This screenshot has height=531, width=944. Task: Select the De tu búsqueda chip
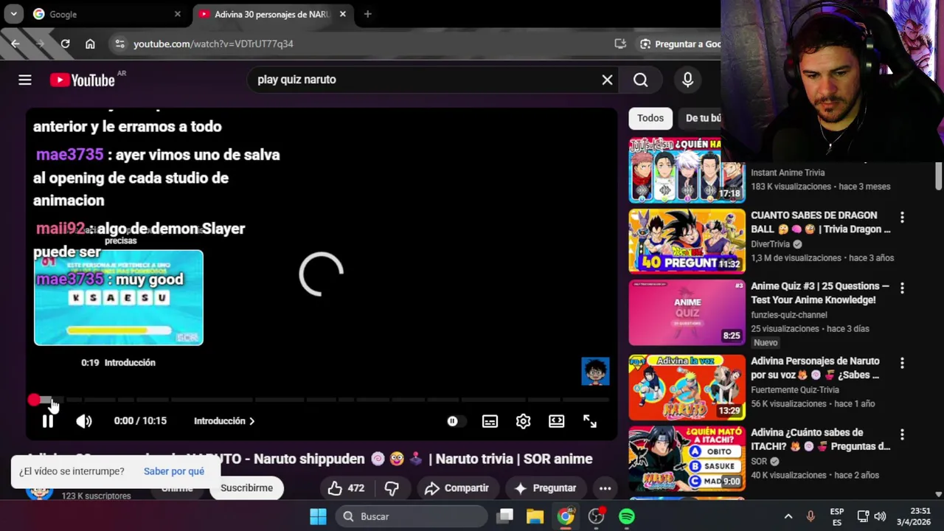(x=701, y=118)
